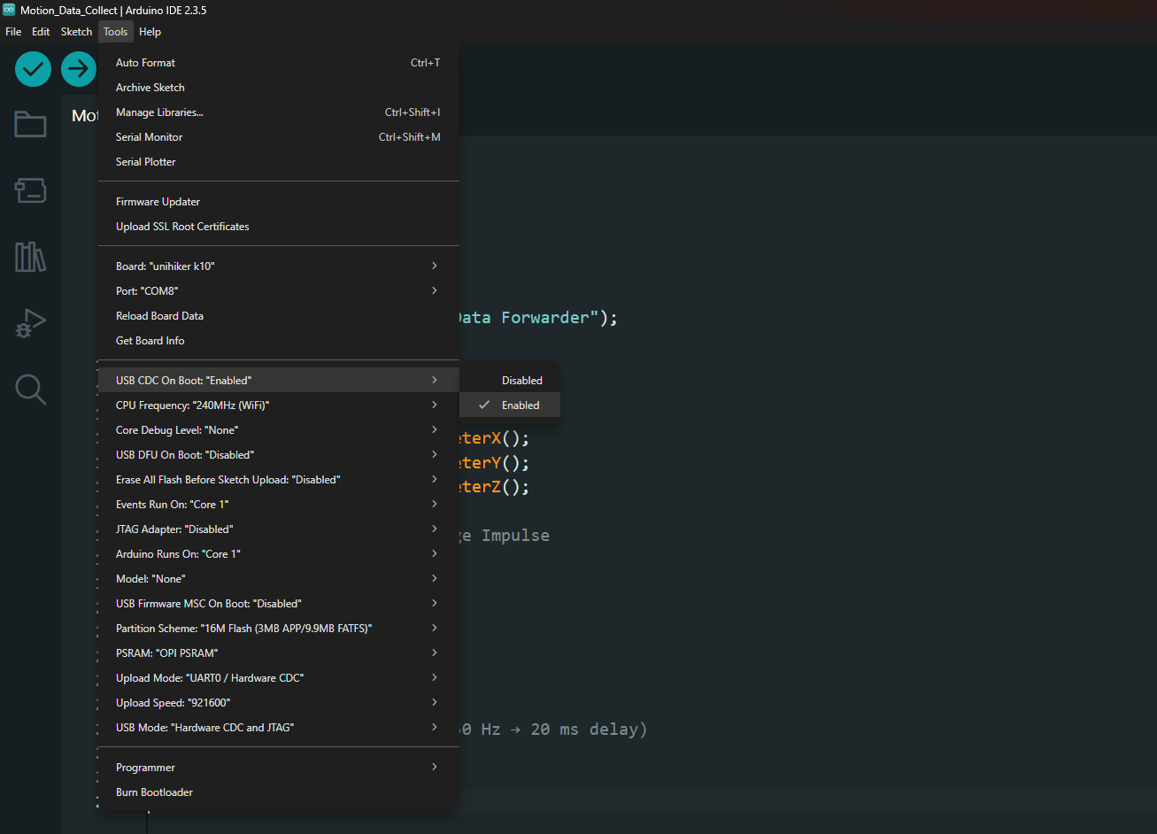
Task: Open Serial Monitor from menu
Action: pos(278,137)
